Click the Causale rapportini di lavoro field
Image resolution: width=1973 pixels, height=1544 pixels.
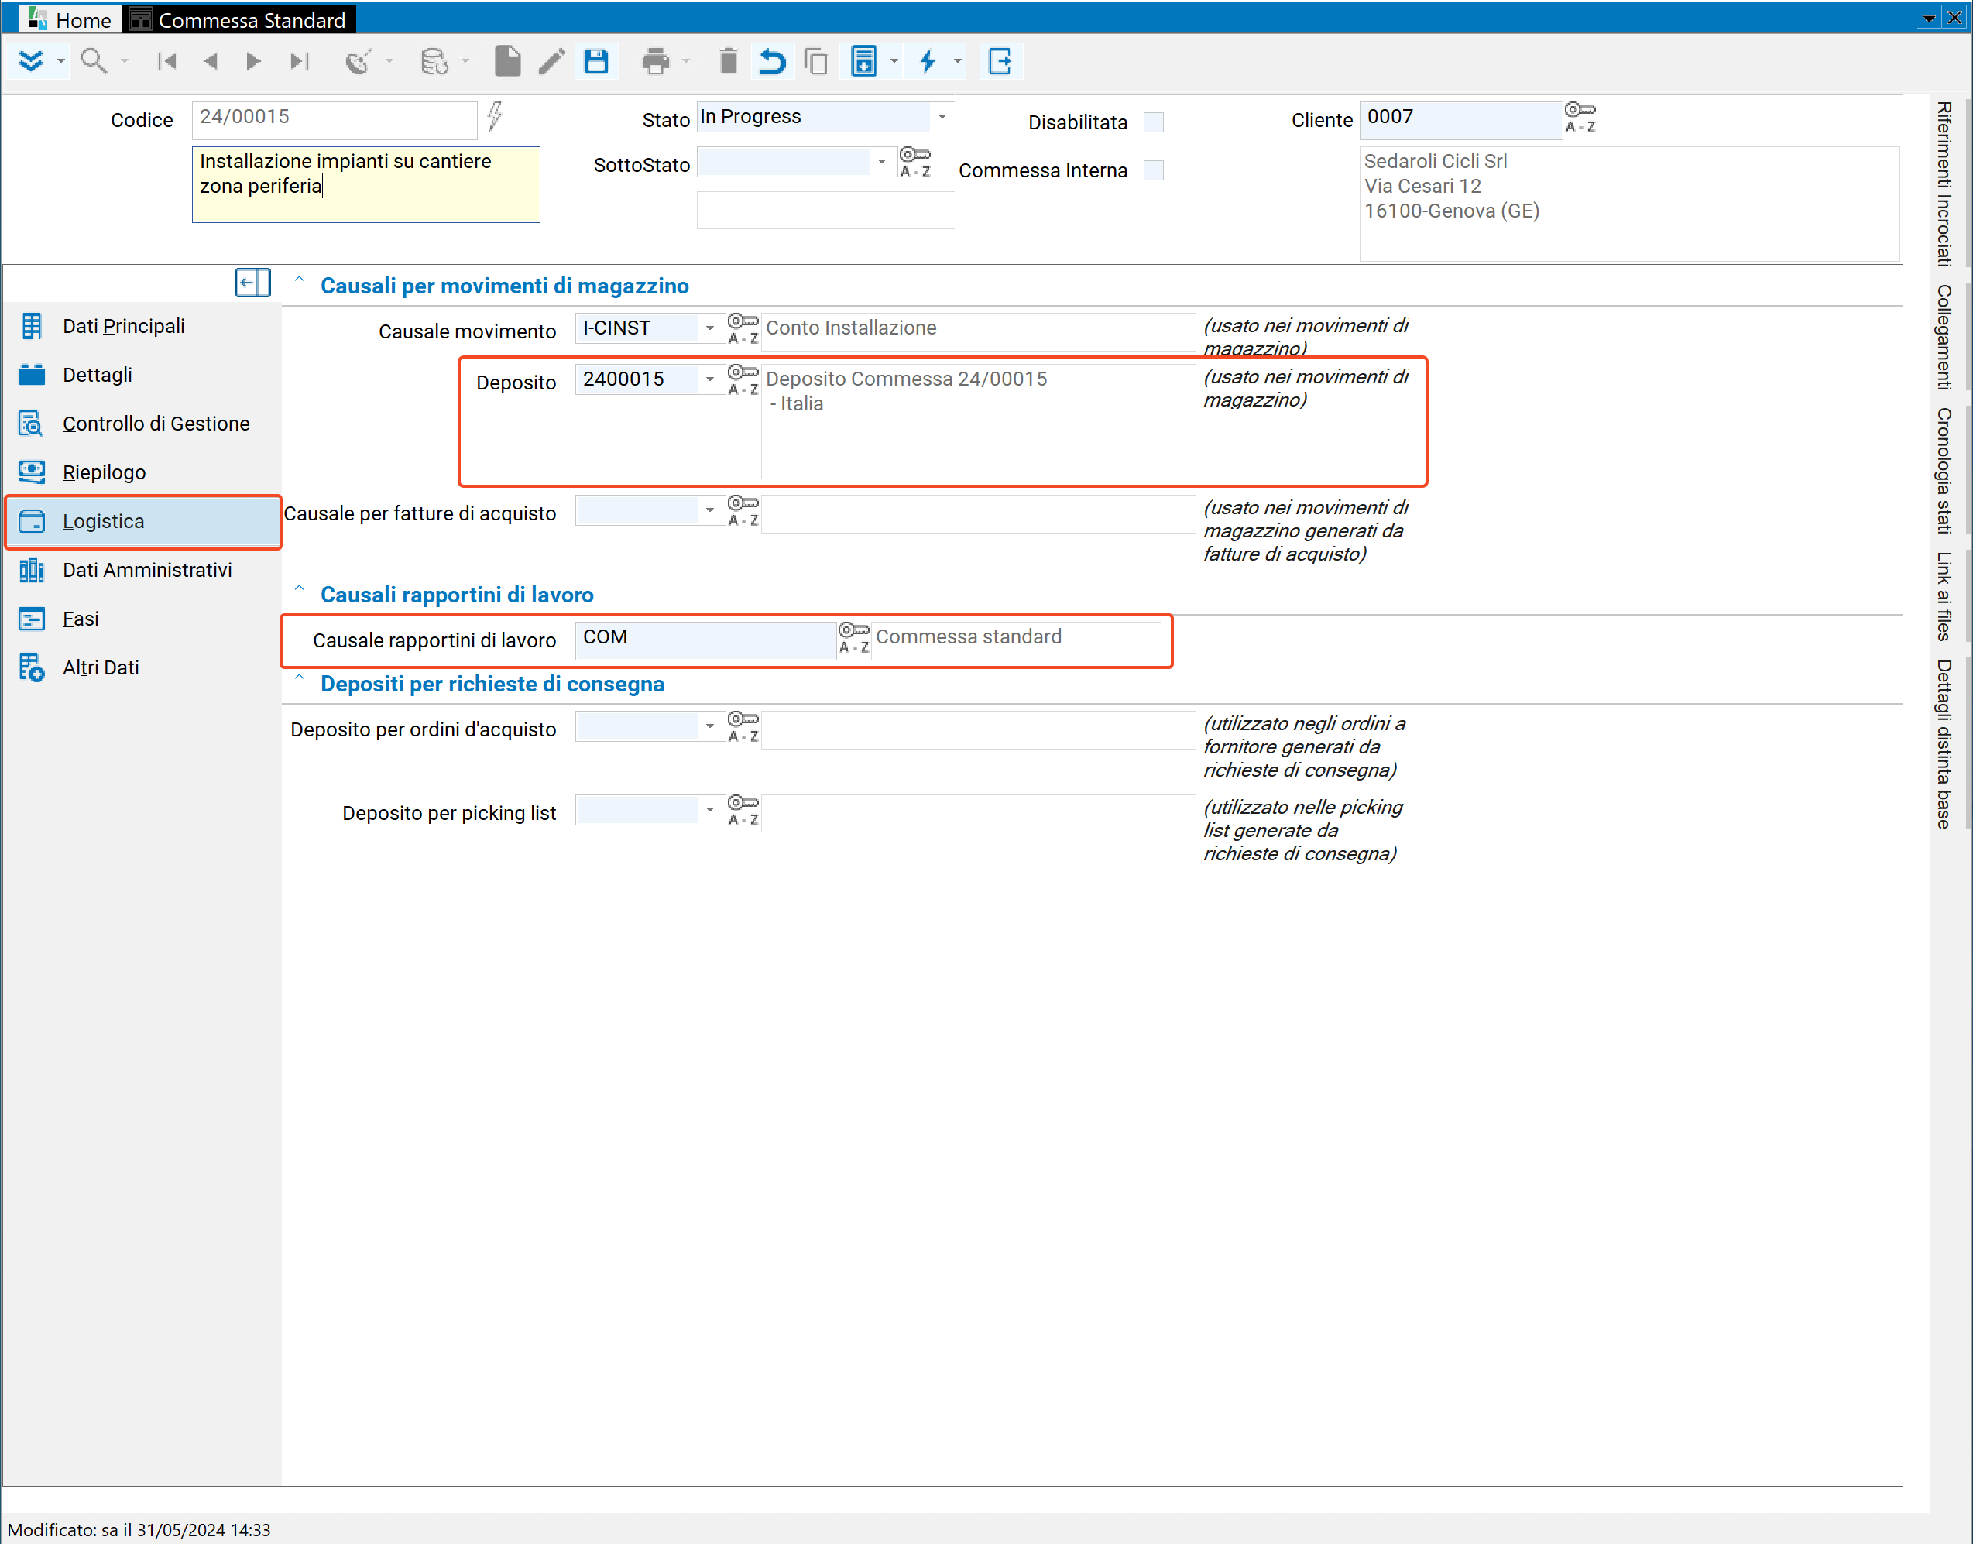click(704, 637)
